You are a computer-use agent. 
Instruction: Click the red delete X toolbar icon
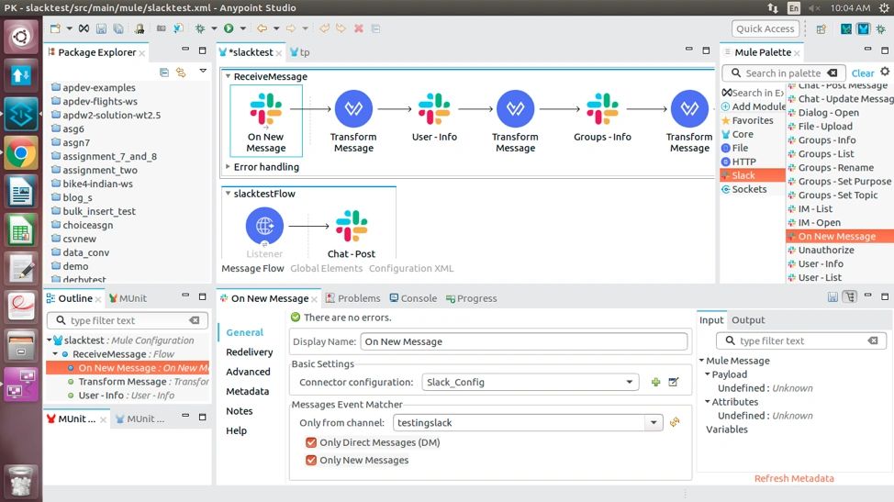pyautogui.click(x=359, y=28)
